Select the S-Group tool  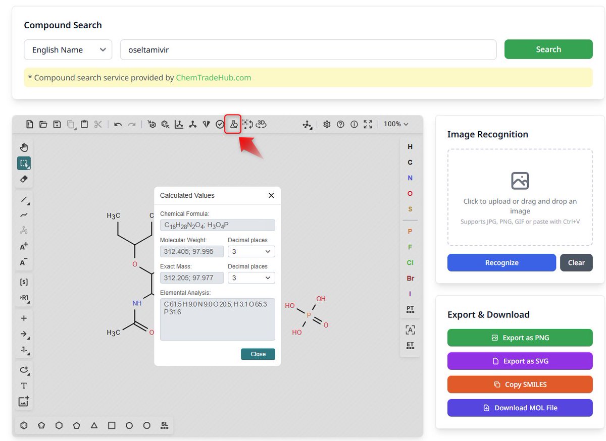coord(24,282)
